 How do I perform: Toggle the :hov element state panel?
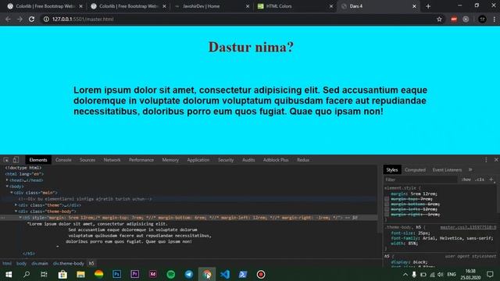point(466,180)
